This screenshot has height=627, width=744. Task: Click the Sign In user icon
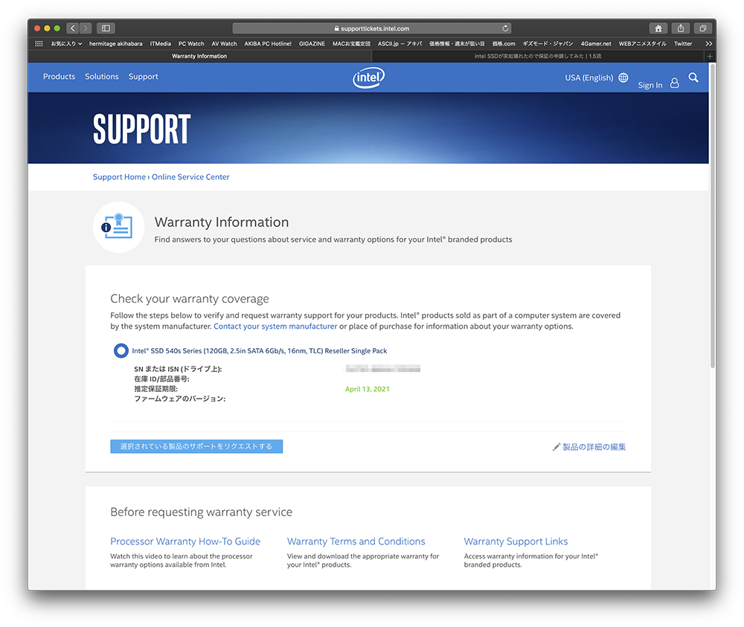point(674,83)
